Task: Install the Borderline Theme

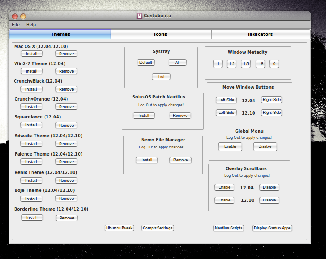Action: 32,218
